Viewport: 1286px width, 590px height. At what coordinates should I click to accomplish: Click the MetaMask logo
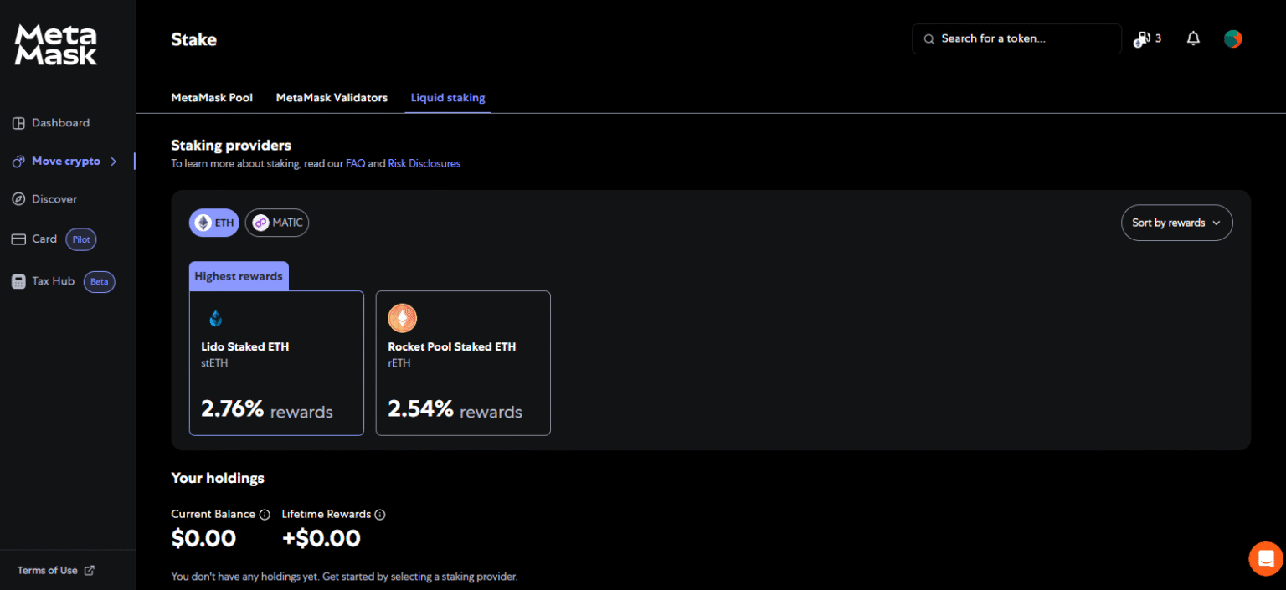pos(56,45)
